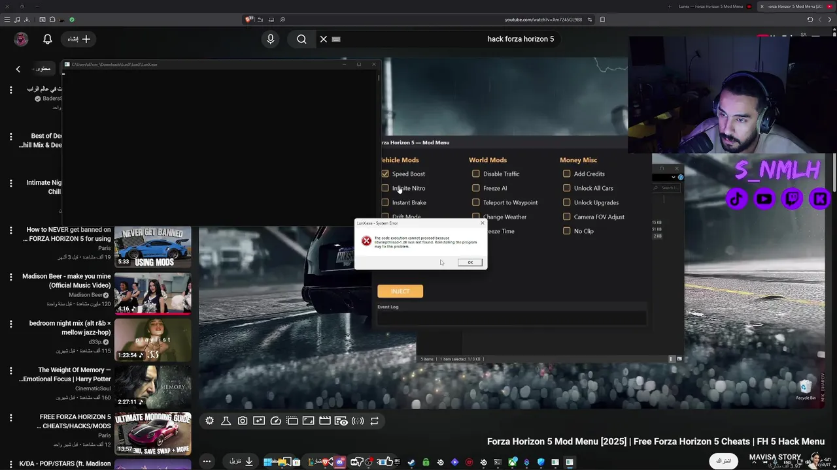837x470 pixels.
Task: Click the Windows Start button in taskbar
Action: pyautogui.click(x=267, y=462)
